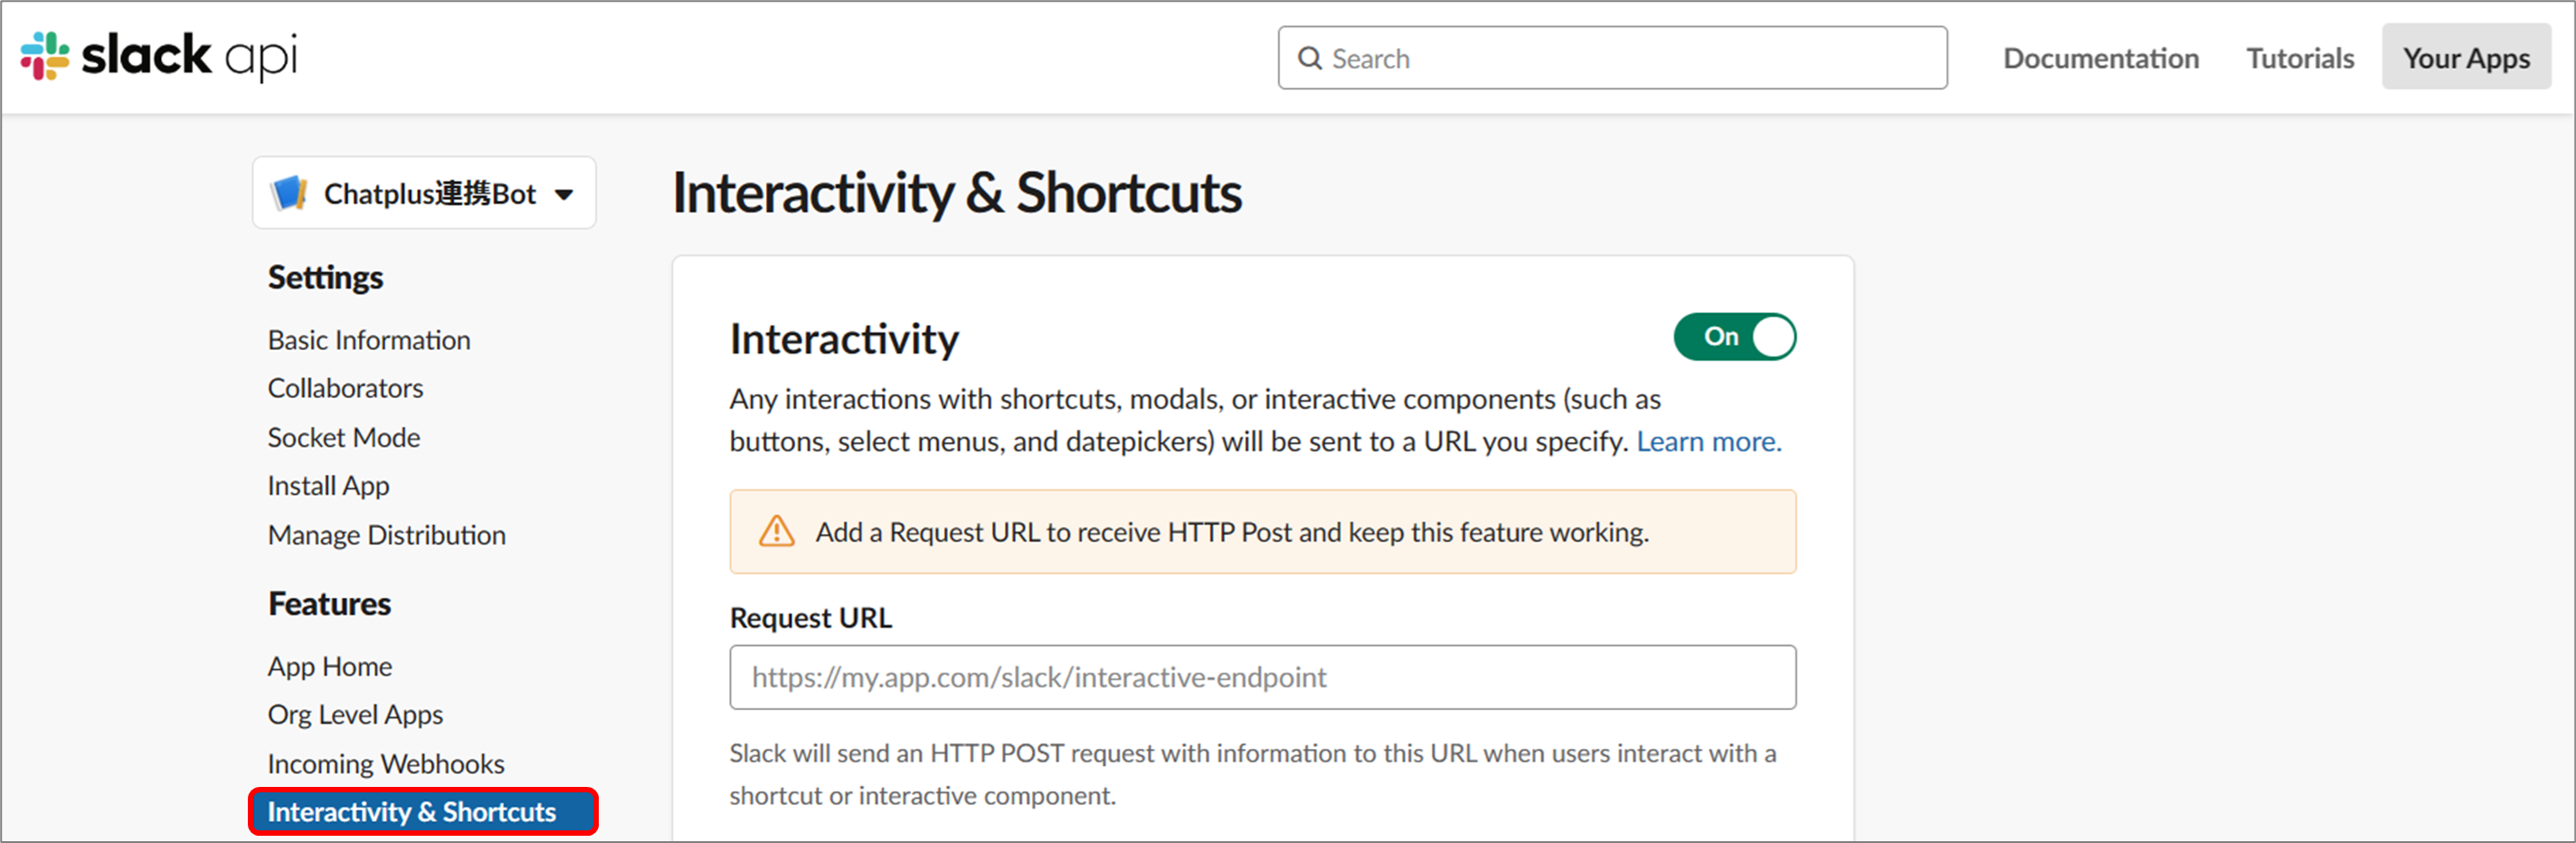This screenshot has height=843, width=2576.
Task: Select Org Level Apps
Action: 355,714
